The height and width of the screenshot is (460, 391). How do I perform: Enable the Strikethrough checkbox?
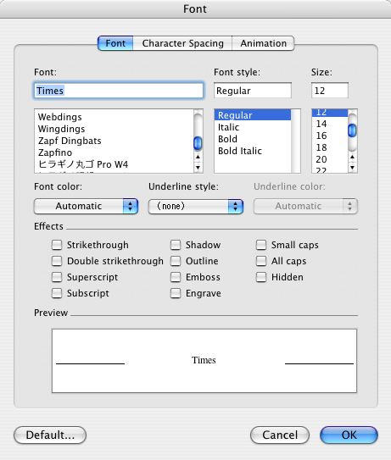coord(57,245)
